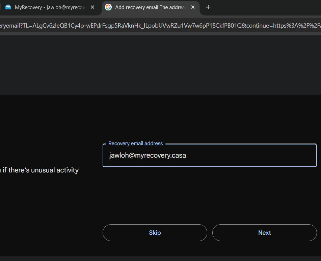Close the Add recovery email tab
This screenshot has height=261, width=321.
(x=193, y=7)
